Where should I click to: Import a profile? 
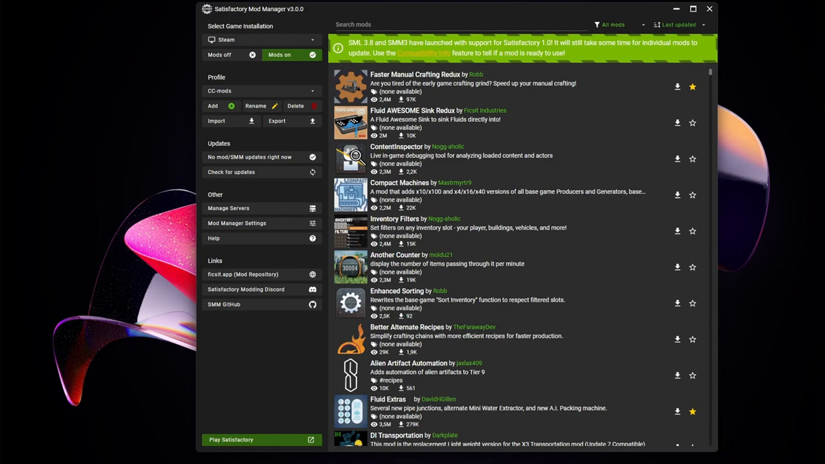pyautogui.click(x=232, y=121)
